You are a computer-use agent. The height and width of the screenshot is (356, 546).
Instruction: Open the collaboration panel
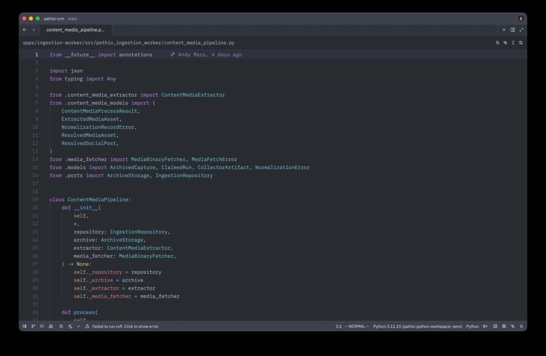coord(50,326)
